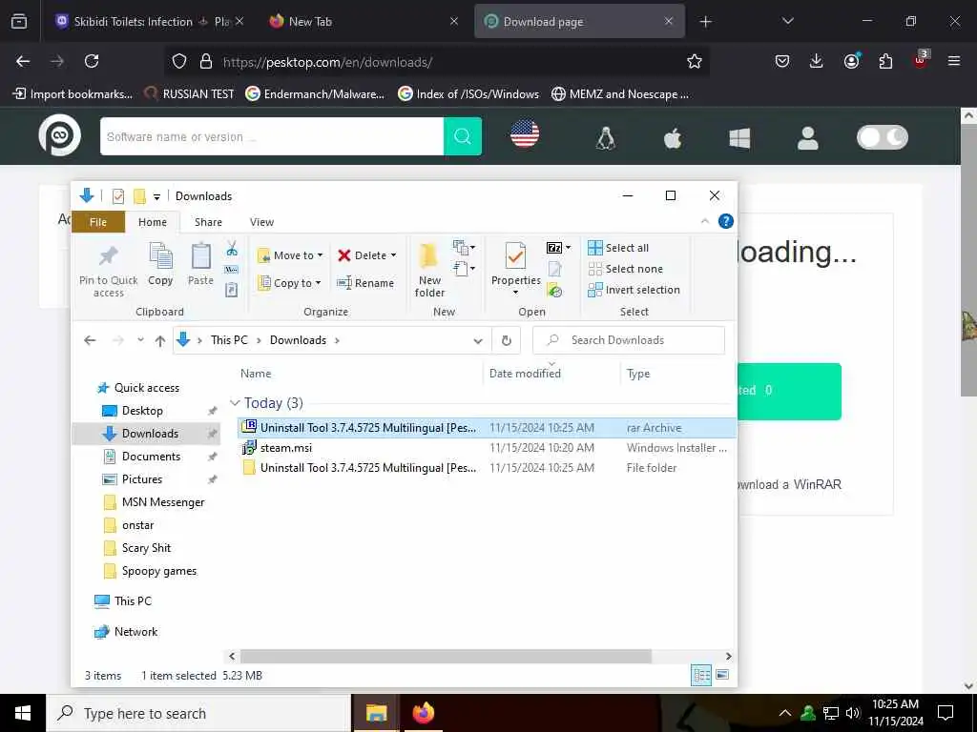Click the Edit icon in Open group

554,269
